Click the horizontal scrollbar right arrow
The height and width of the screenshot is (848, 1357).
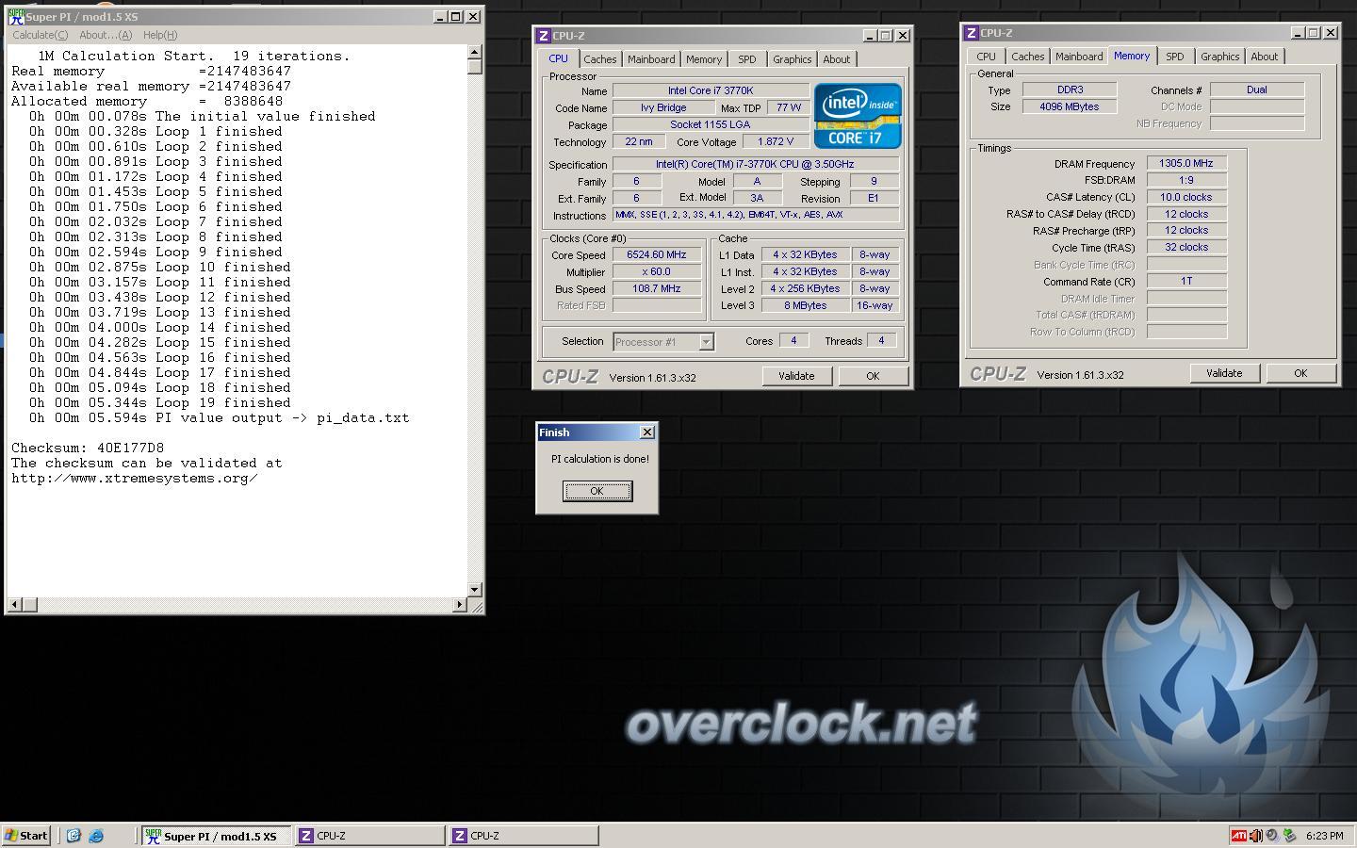click(x=460, y=604)
